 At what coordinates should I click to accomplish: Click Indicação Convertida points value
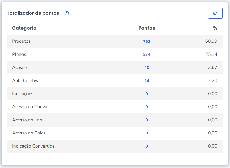(x=147, y=146)
